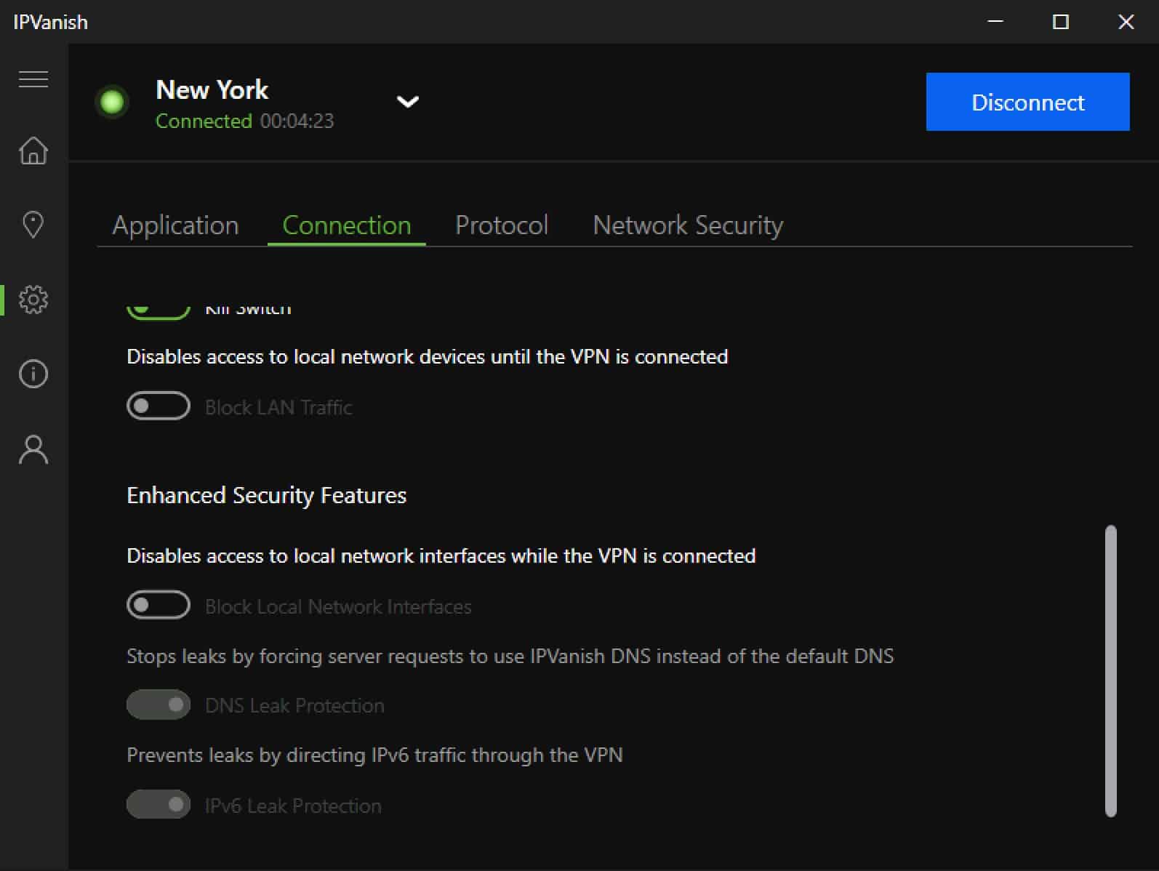1159x871 pixels.
Task: Open the server locations pin icon
Action: click(33, 225)
